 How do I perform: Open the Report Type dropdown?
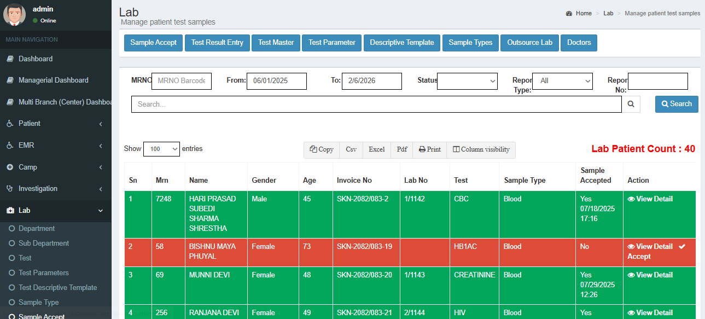562,81
